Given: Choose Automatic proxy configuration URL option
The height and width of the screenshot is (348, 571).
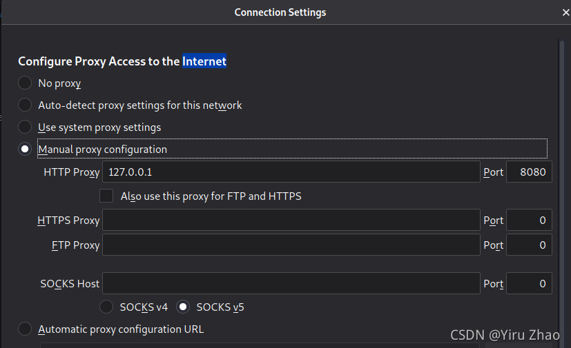Looking at the screenshot, I should (25, 329).
